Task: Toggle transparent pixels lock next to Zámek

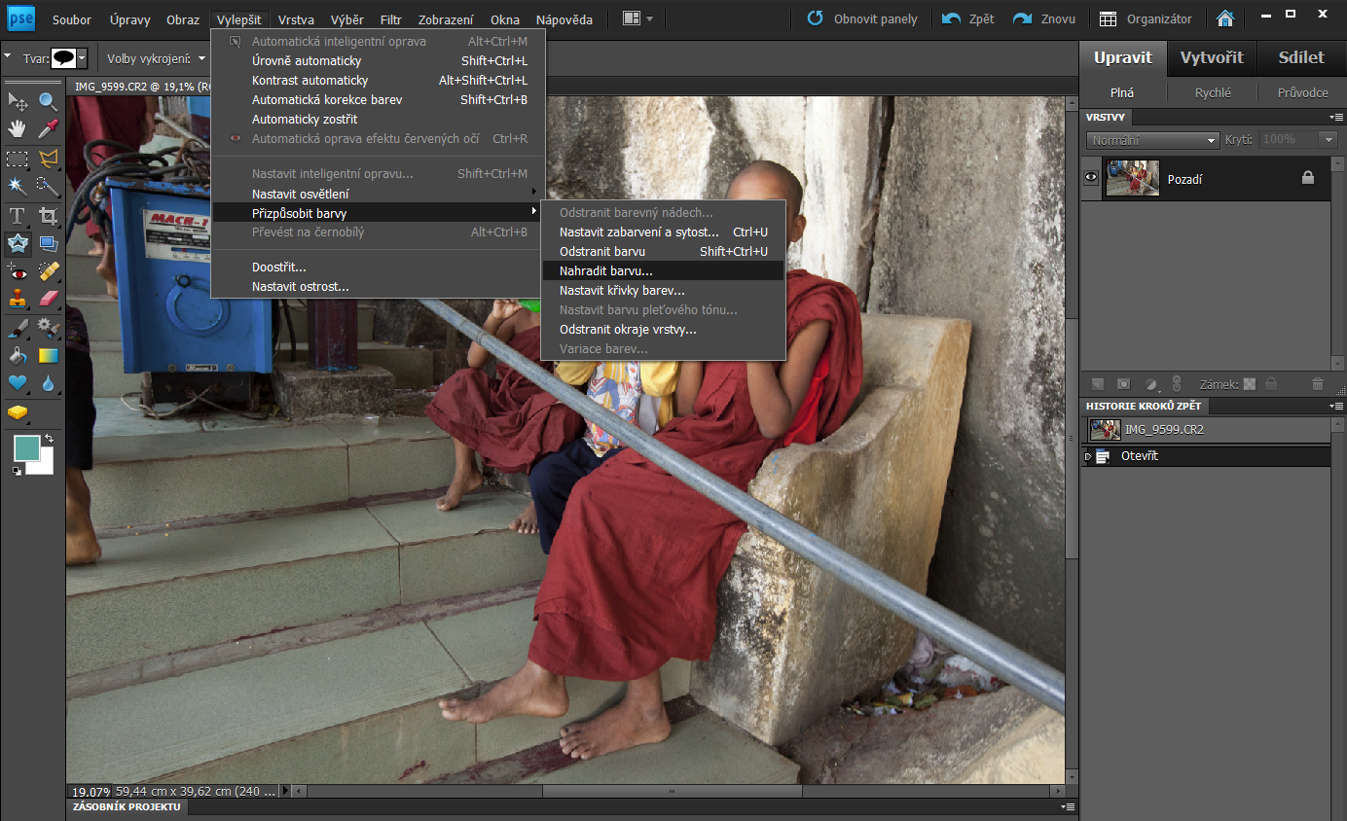Action: pos(1250,384)
